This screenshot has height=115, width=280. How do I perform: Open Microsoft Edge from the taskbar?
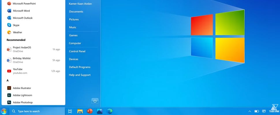click(x=110, y=111)
